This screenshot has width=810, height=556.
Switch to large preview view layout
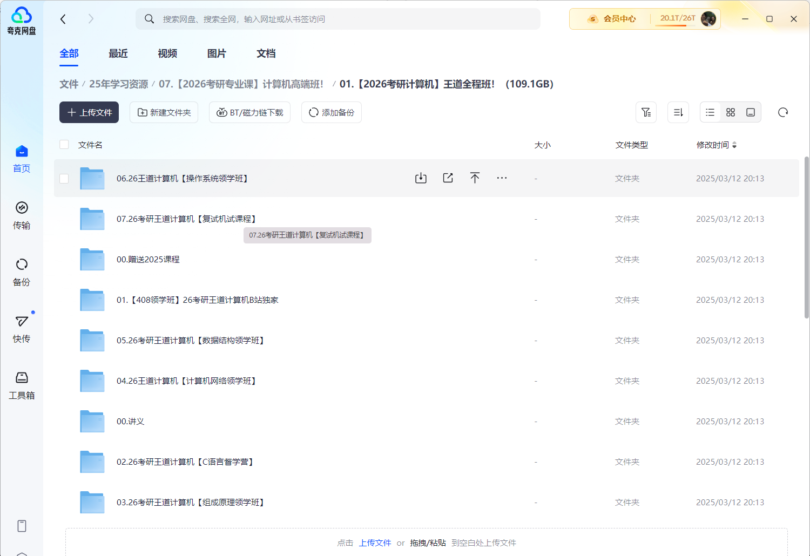pyautogui.click(x=751, y=112)
